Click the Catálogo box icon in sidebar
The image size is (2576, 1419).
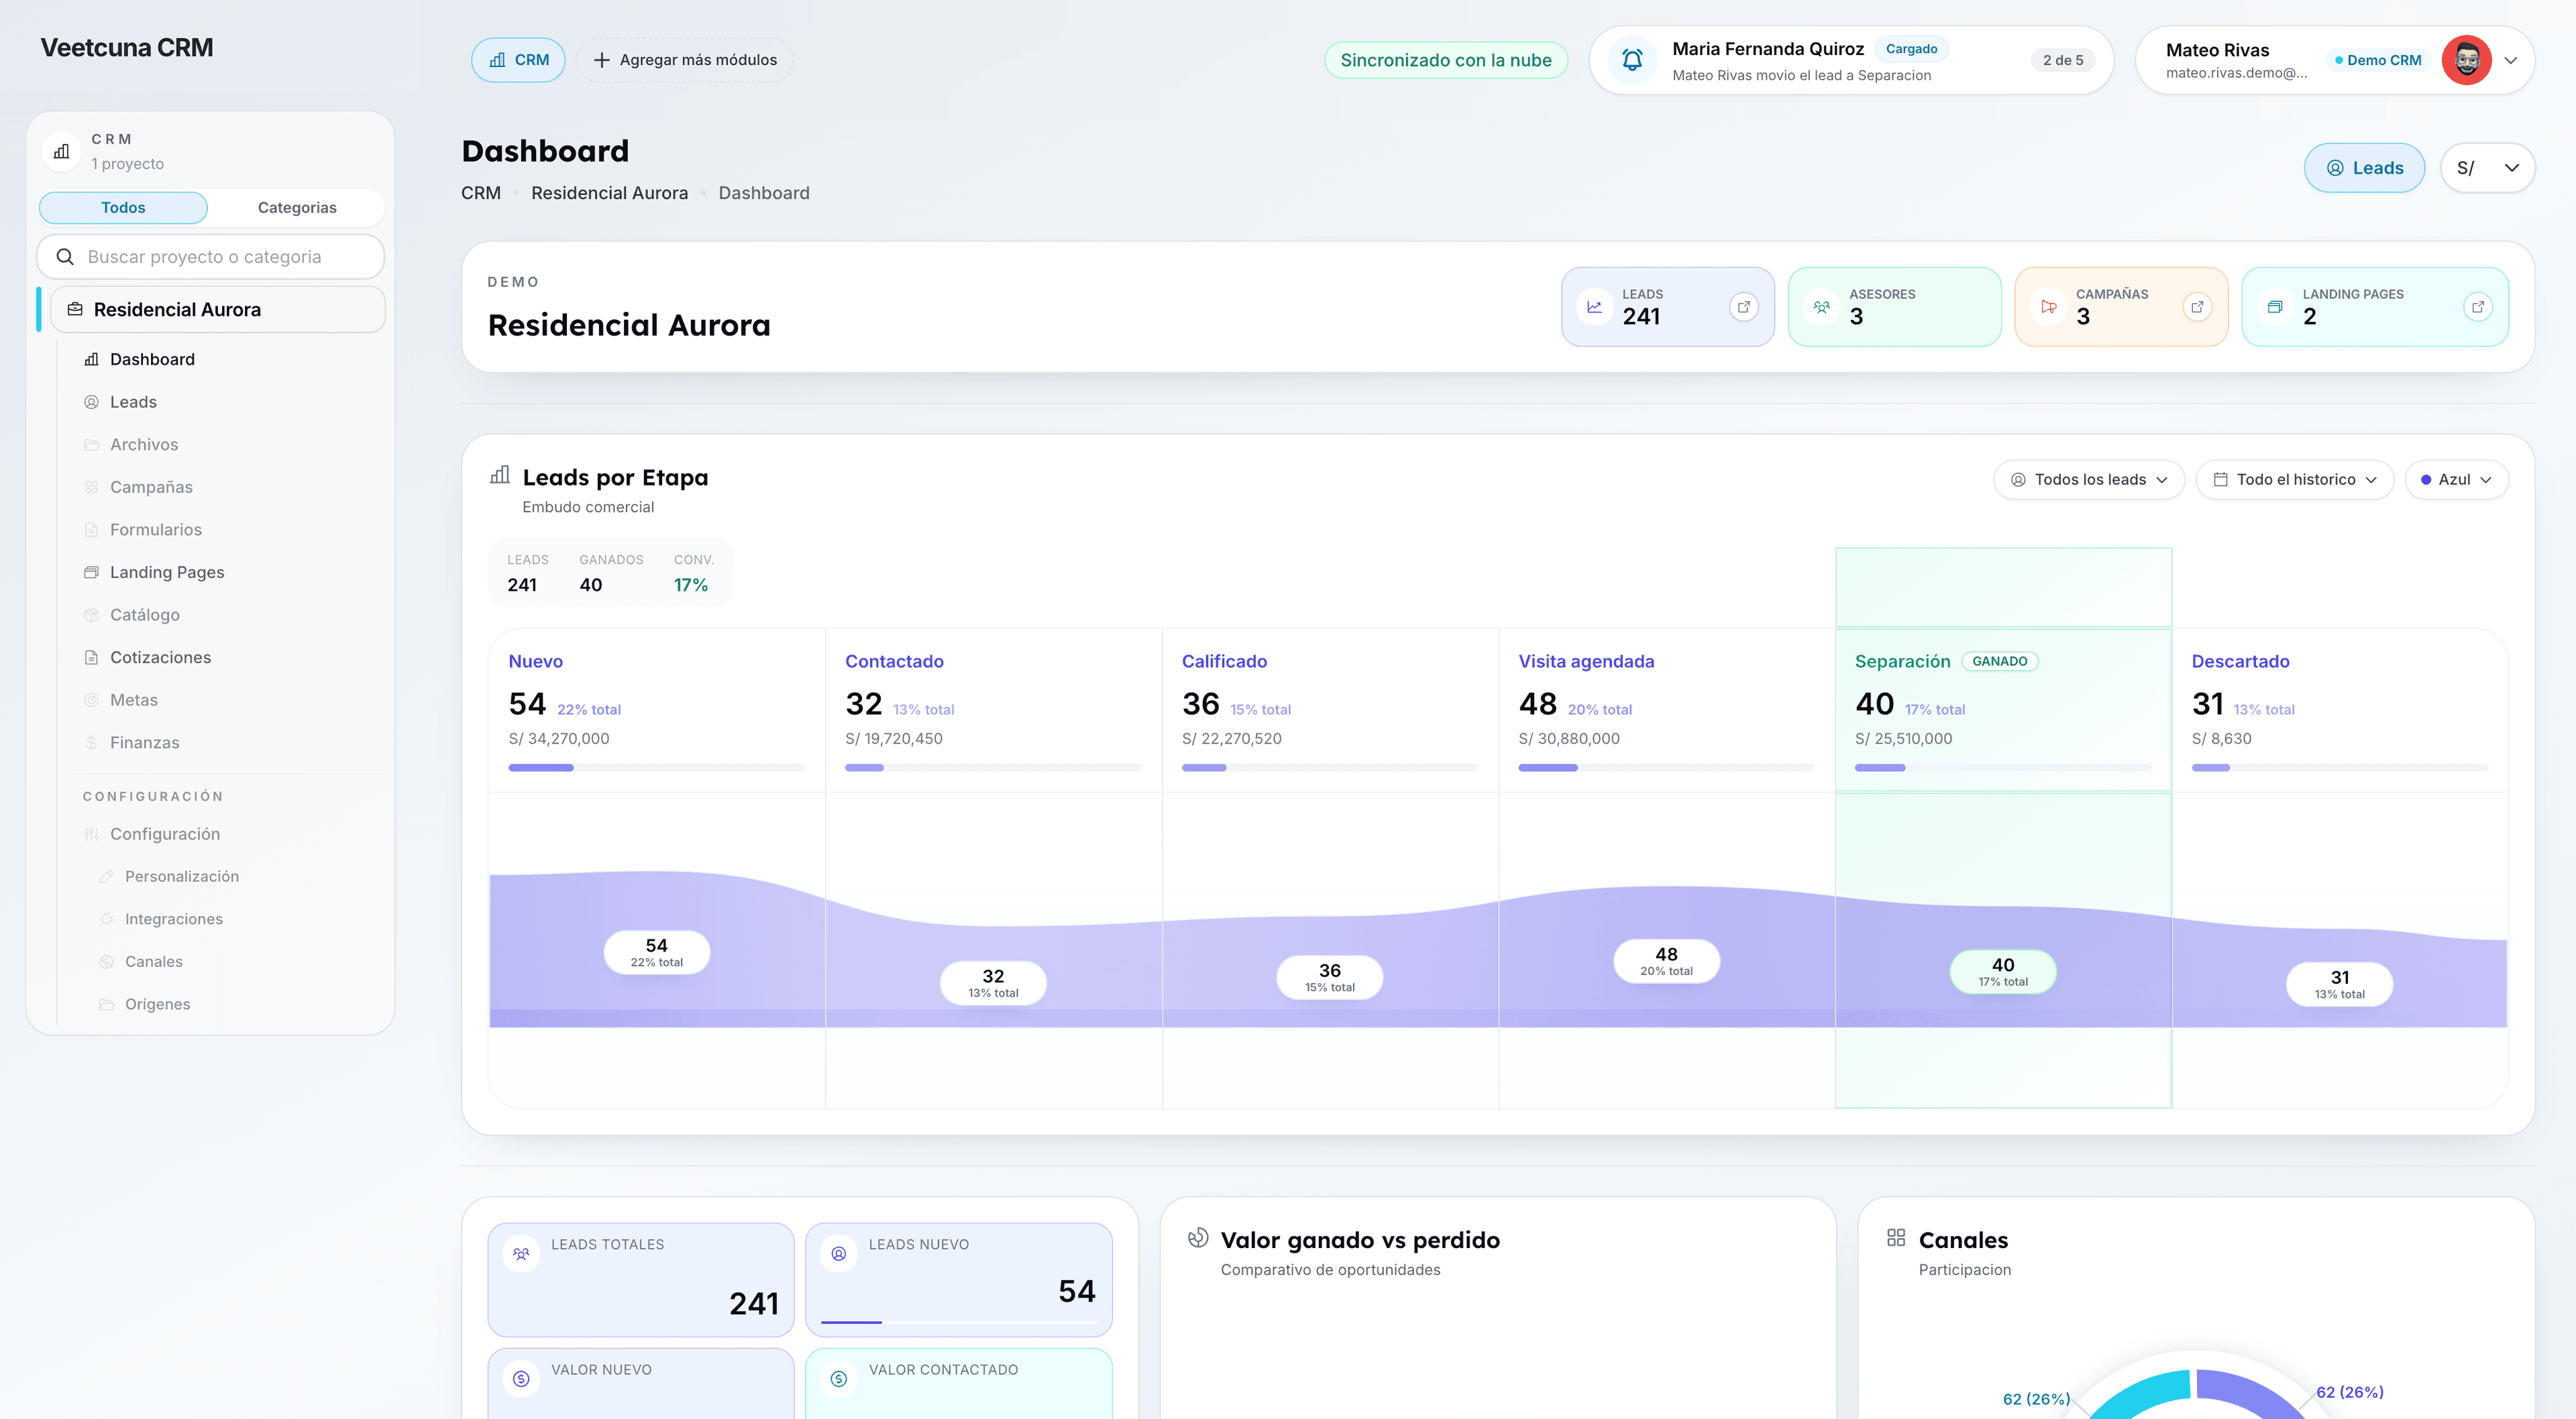point(91,615)
